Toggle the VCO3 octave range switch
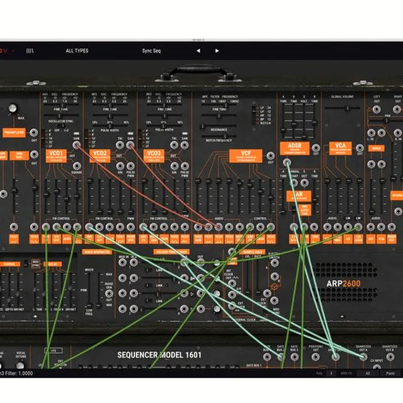 click(x=140, y=138)
